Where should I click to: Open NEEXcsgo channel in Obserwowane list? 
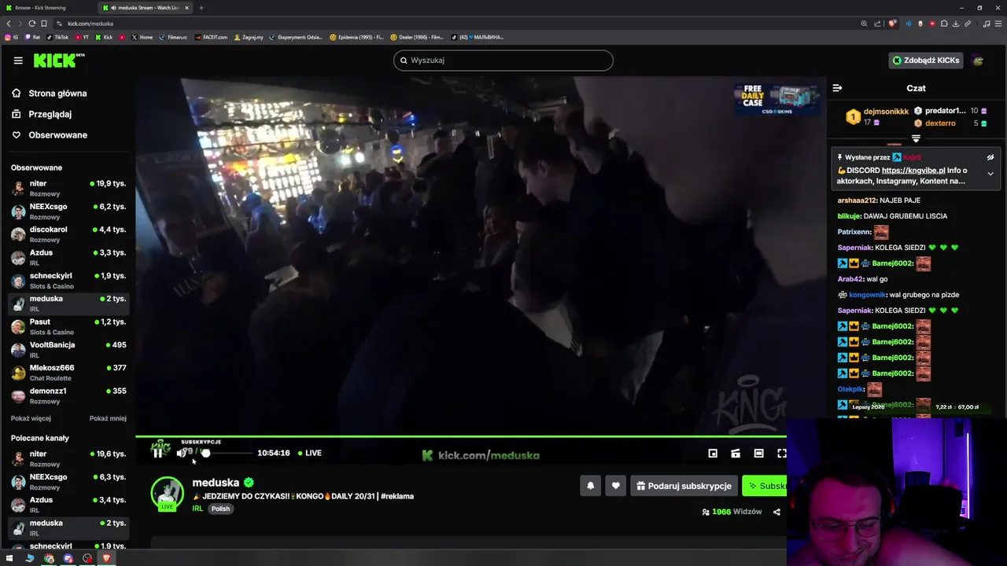[68, 211]
